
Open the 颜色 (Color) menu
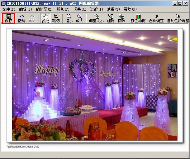tap(63, 9)
